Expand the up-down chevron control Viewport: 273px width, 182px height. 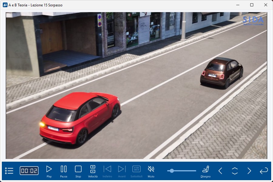235,171
